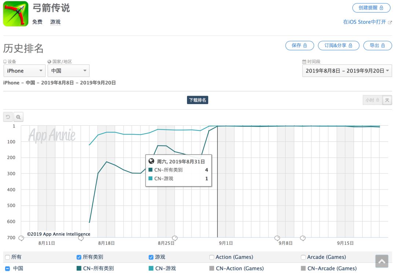Click the 弓箭传说 app icon thumbnail
The image size is (396, 273).
click(16, 14)
